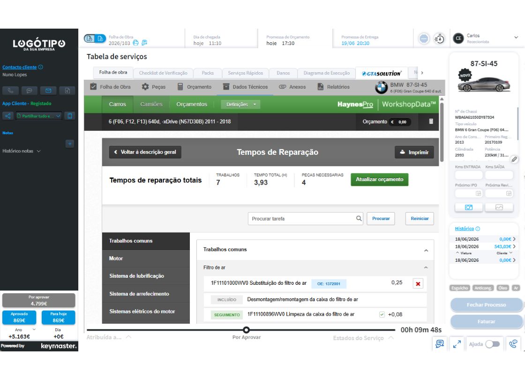Click the magnifier icon in the Procurar tarefa field
The height and width of the screenshot is (380, 525).
tap(359, 219)
